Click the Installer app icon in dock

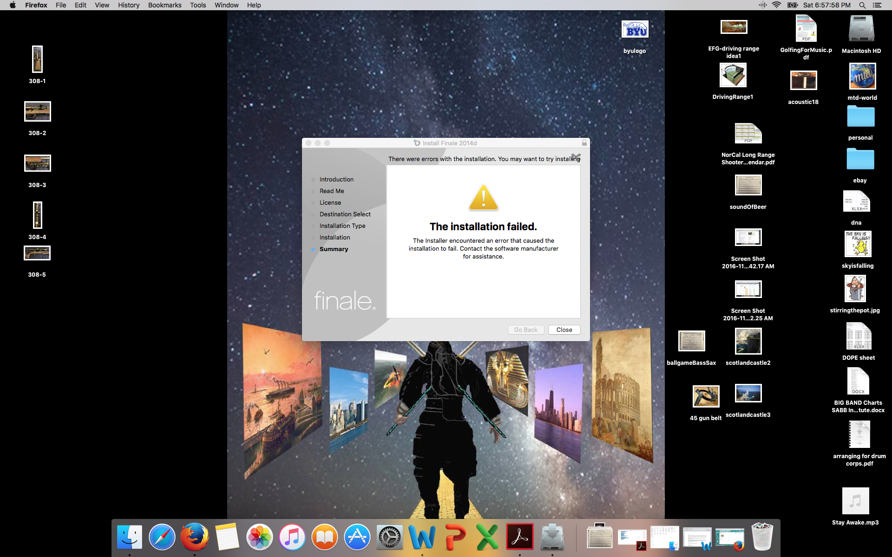click(x=552, y=537)
